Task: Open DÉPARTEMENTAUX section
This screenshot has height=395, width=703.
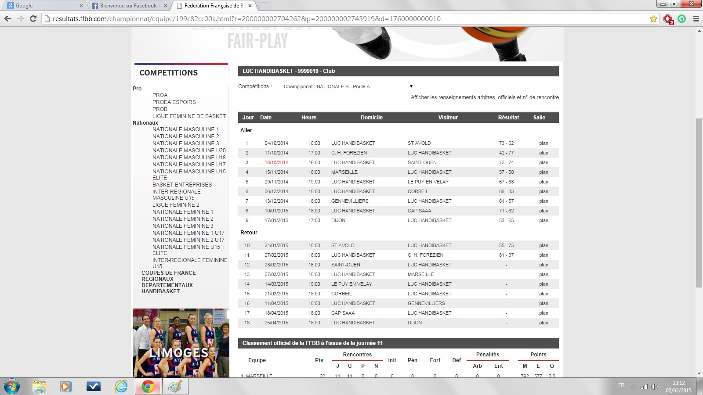Action: (167, 285)
